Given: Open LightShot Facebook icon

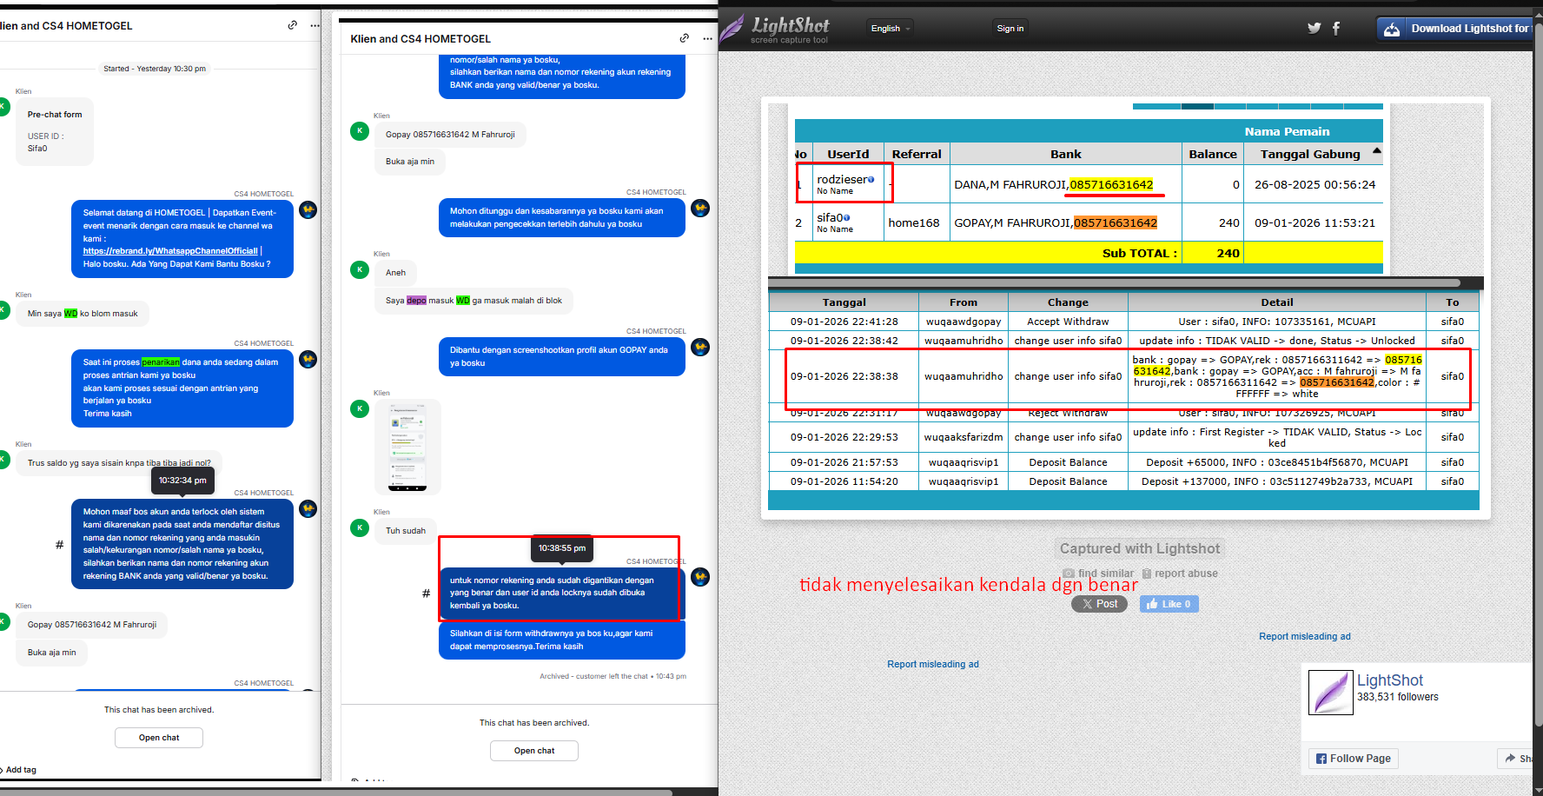Looking at the screenshot, I should point(1336,28).
